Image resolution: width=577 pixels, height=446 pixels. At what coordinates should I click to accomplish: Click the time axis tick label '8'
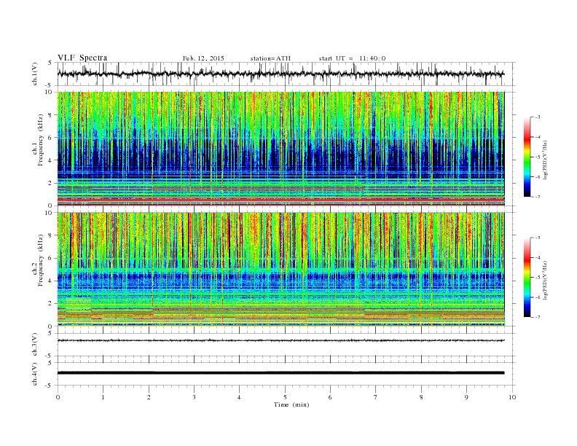coord(421,397)
